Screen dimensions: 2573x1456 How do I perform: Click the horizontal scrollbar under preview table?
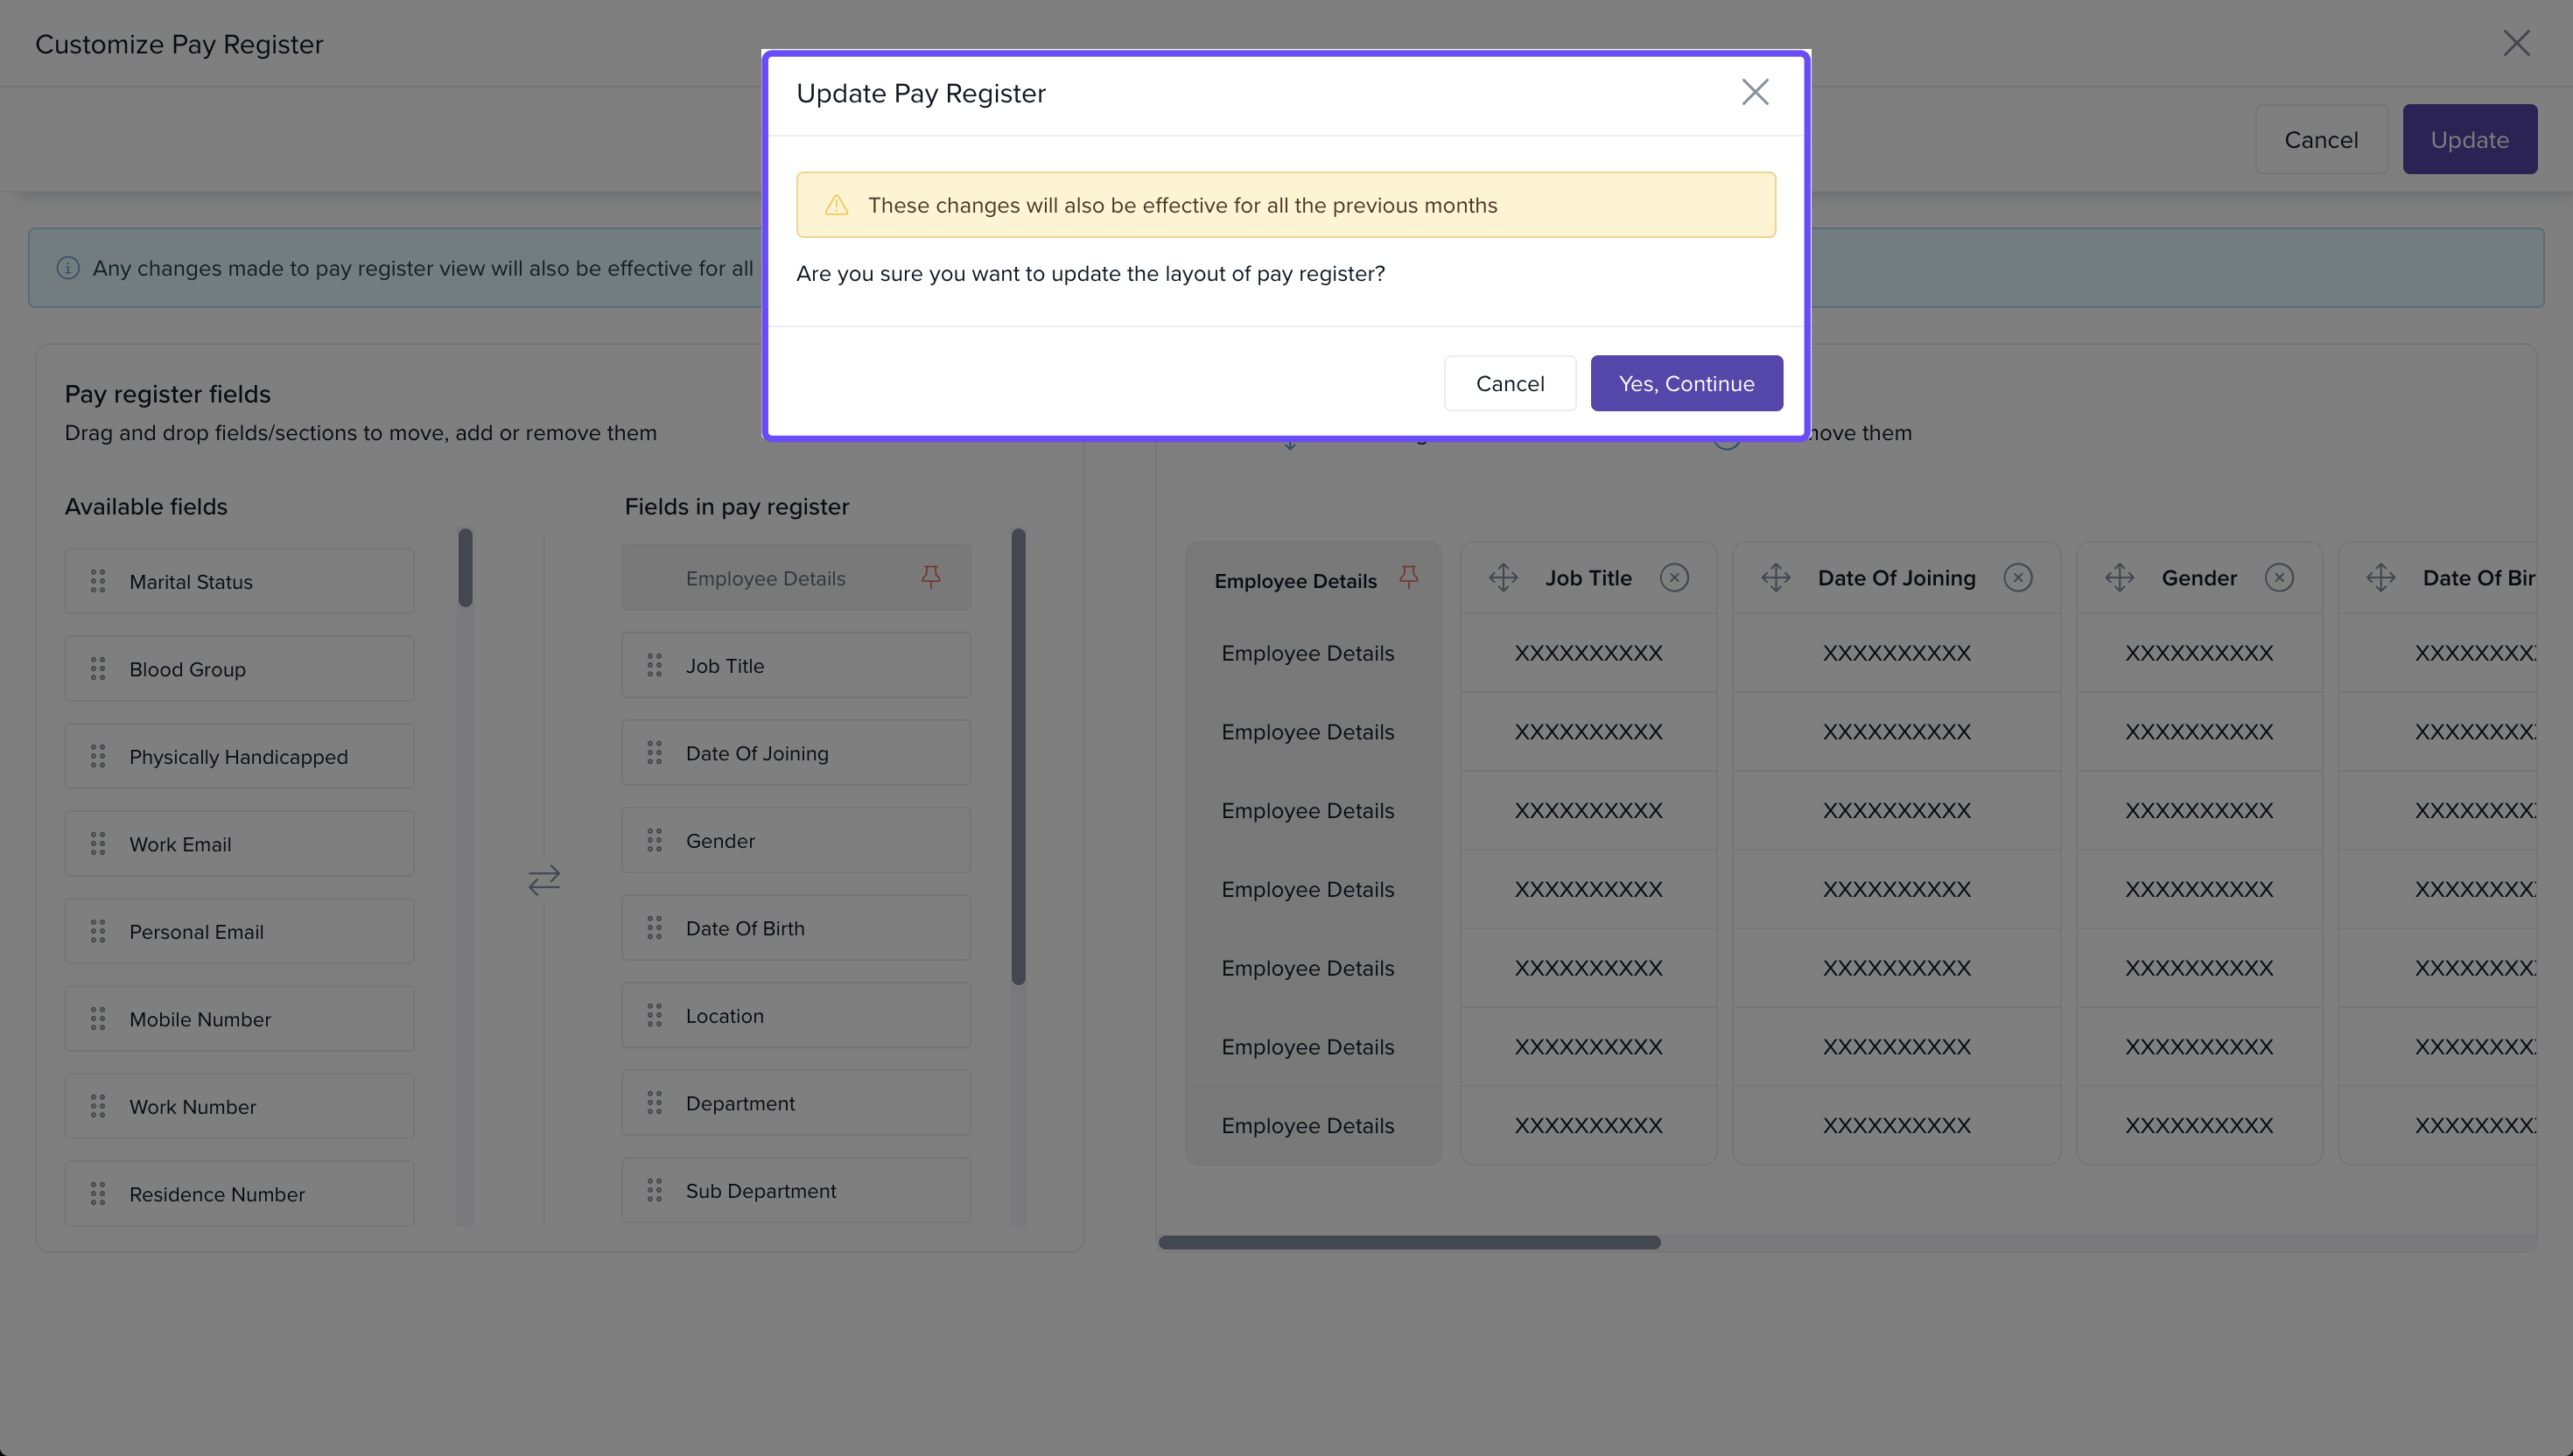[x=1409, y=1242]
